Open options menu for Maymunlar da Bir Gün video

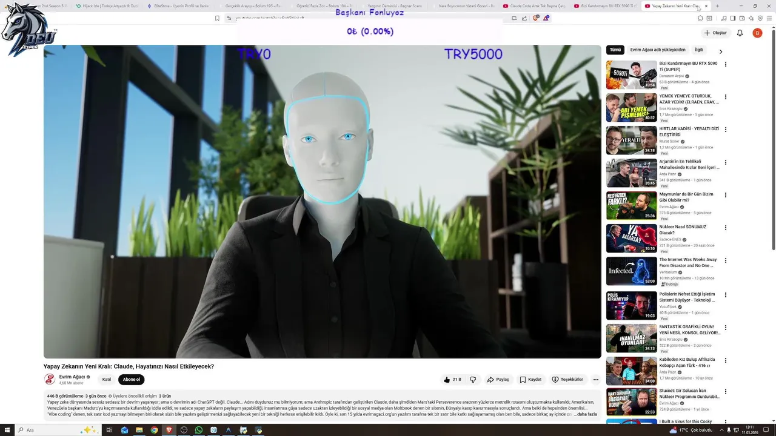click(726, 195)
